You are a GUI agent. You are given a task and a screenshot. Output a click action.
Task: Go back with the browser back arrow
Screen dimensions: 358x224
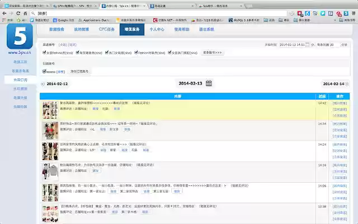[x=4, y=13]
